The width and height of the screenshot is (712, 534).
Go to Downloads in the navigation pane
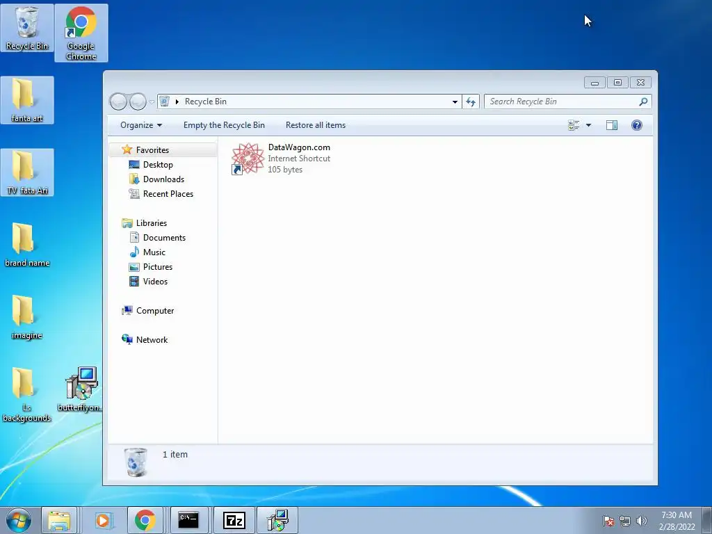point(163,179)
